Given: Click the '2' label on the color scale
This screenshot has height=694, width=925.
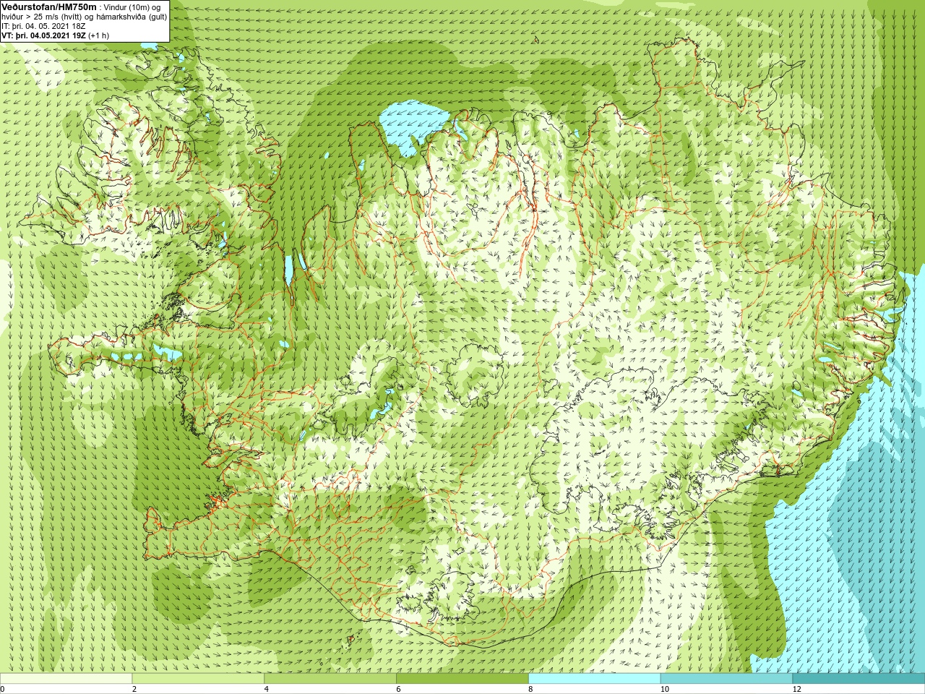Looking at the screenshot, I should pyautogui.click(x=134, y=689).
